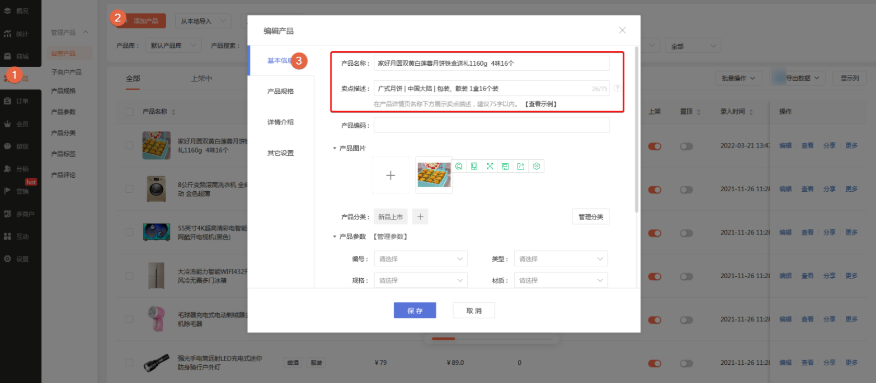Open 微信 in the left sidebar

point(16,146)
